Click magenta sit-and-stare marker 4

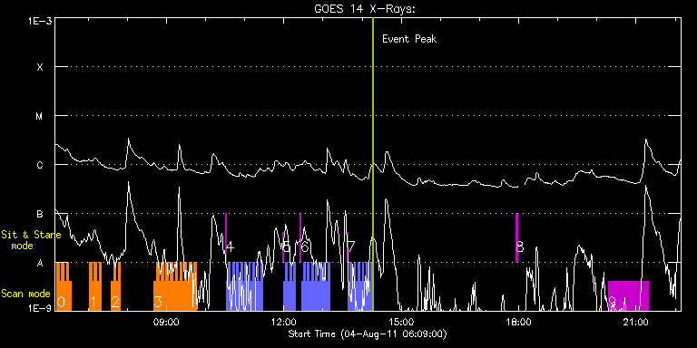coord(226,238)
